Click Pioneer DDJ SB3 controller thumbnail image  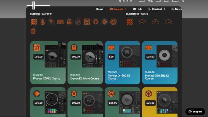pos(167,56)
